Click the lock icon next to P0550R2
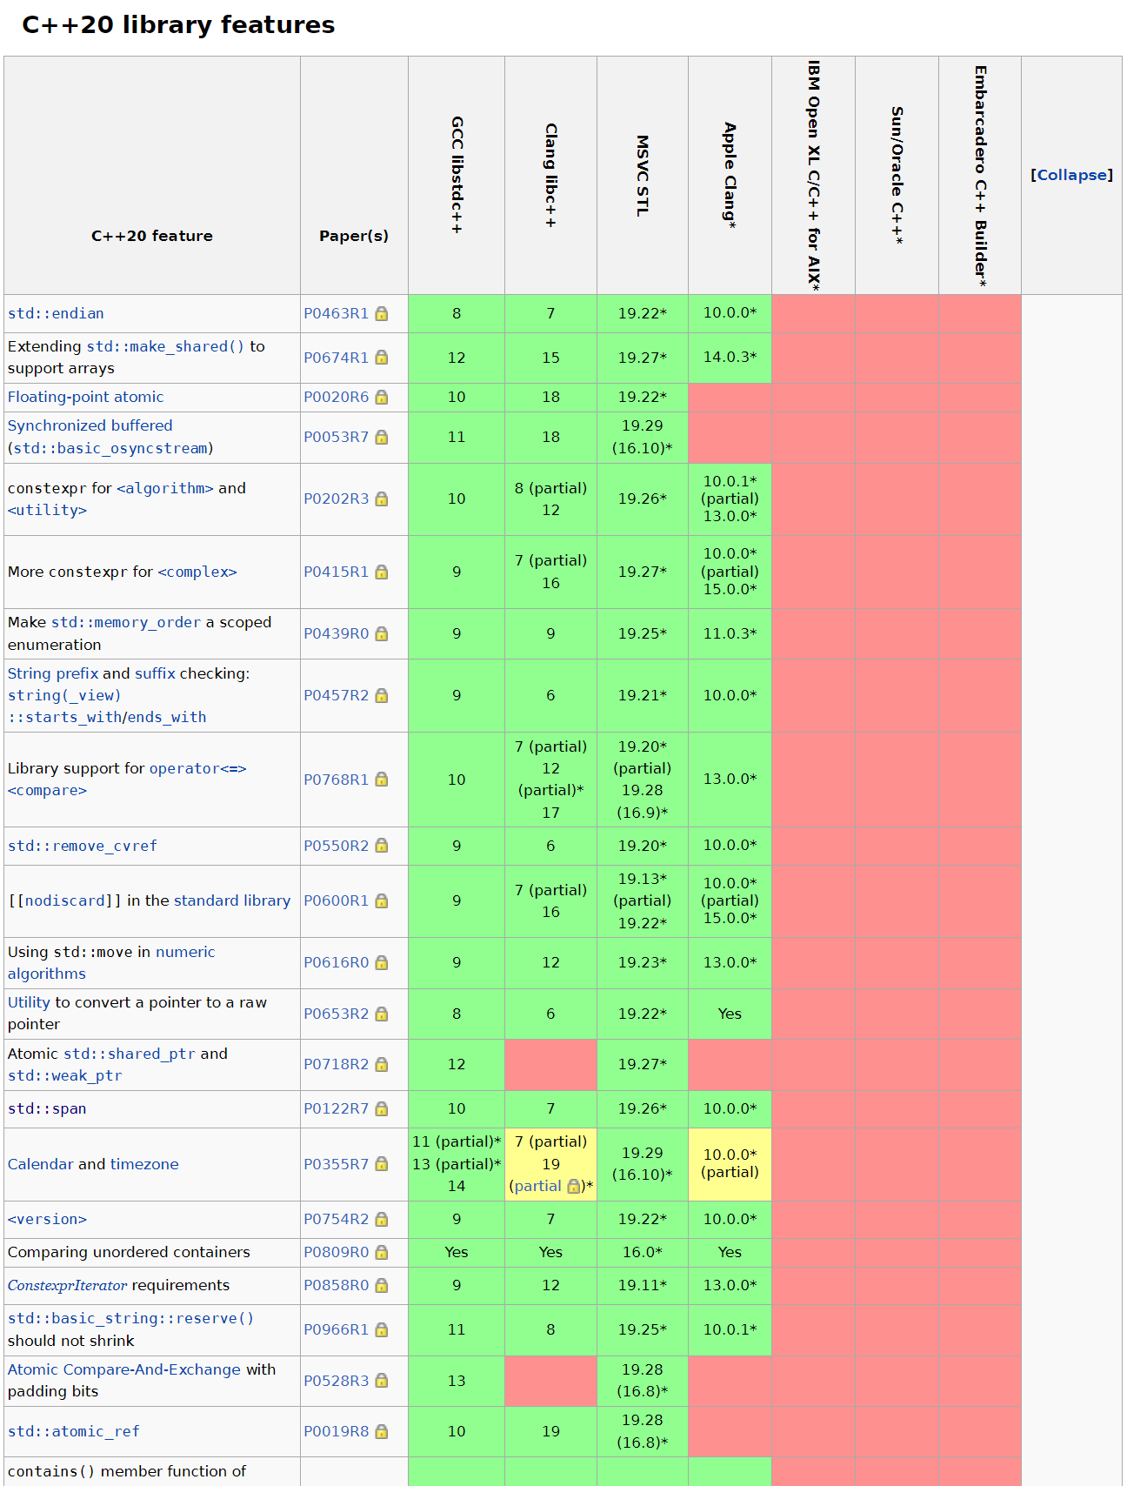The width and height of the screenshot is (1127, 1486). pyautogui.click(x=381, y=846)
